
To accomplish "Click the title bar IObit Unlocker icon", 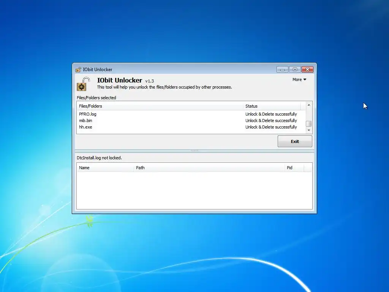I will [78, 70].
